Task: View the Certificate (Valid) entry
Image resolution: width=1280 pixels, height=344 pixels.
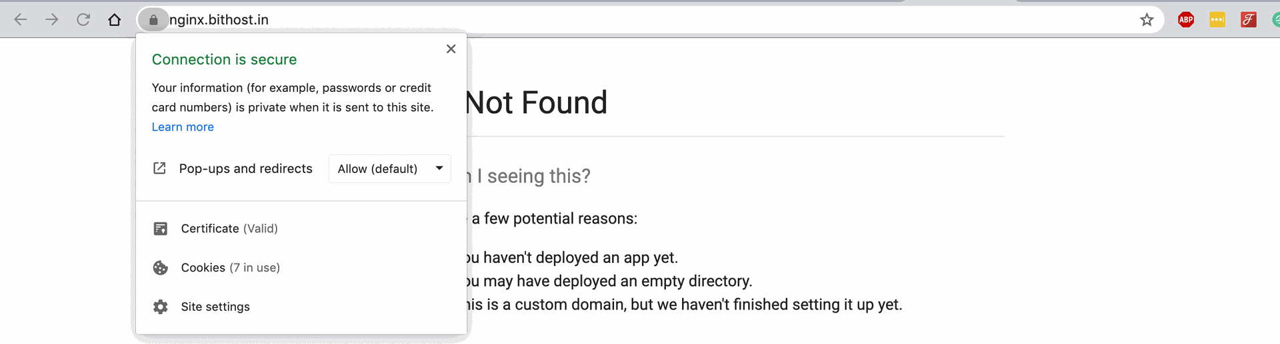Action: pyautogui.click(x=229, y=228)
